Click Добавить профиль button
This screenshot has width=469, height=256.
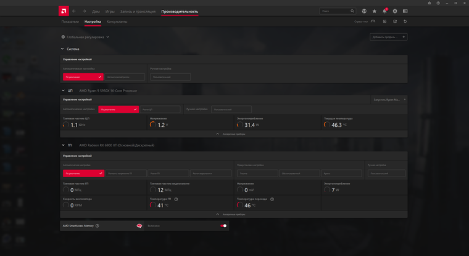pos(389,37)
